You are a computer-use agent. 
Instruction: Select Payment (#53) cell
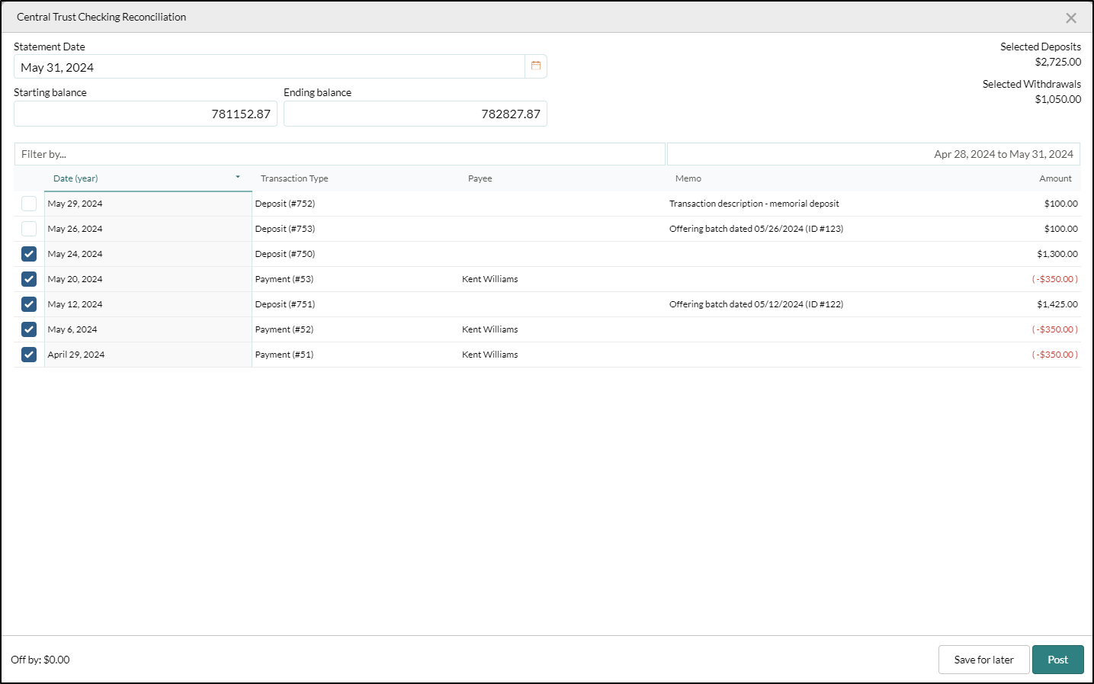(284, 279)
